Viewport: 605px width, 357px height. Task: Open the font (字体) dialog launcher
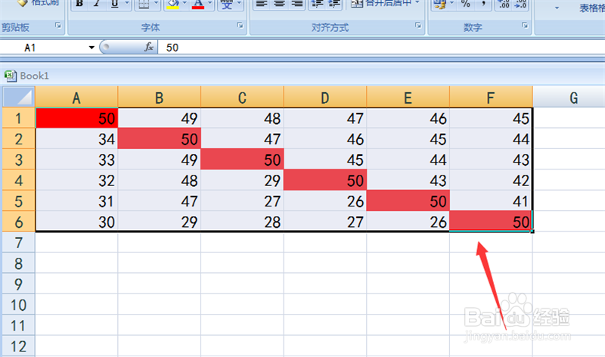click(240, 26)
